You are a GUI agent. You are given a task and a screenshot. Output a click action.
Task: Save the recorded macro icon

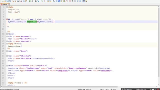pyautogui.click(x=80, y=1)
